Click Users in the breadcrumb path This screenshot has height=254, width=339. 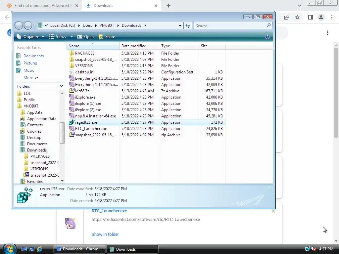(x=87, y=25)
